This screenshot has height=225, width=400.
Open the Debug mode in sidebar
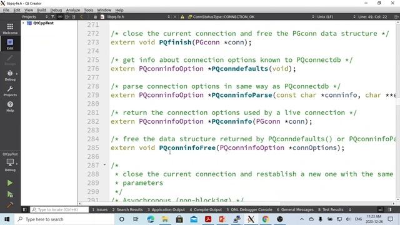point(10,76)
